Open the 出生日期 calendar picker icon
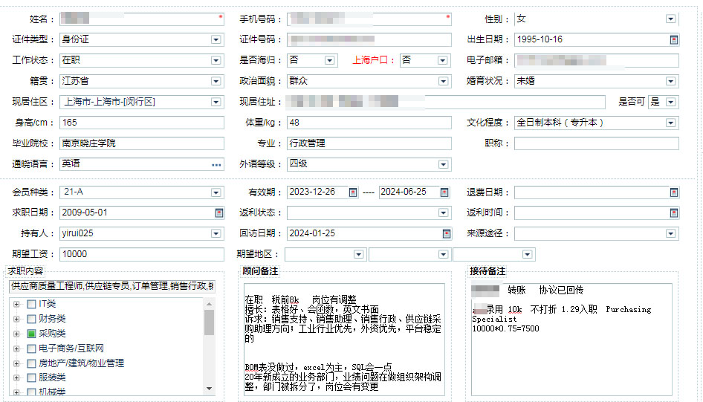 [673, 40]
